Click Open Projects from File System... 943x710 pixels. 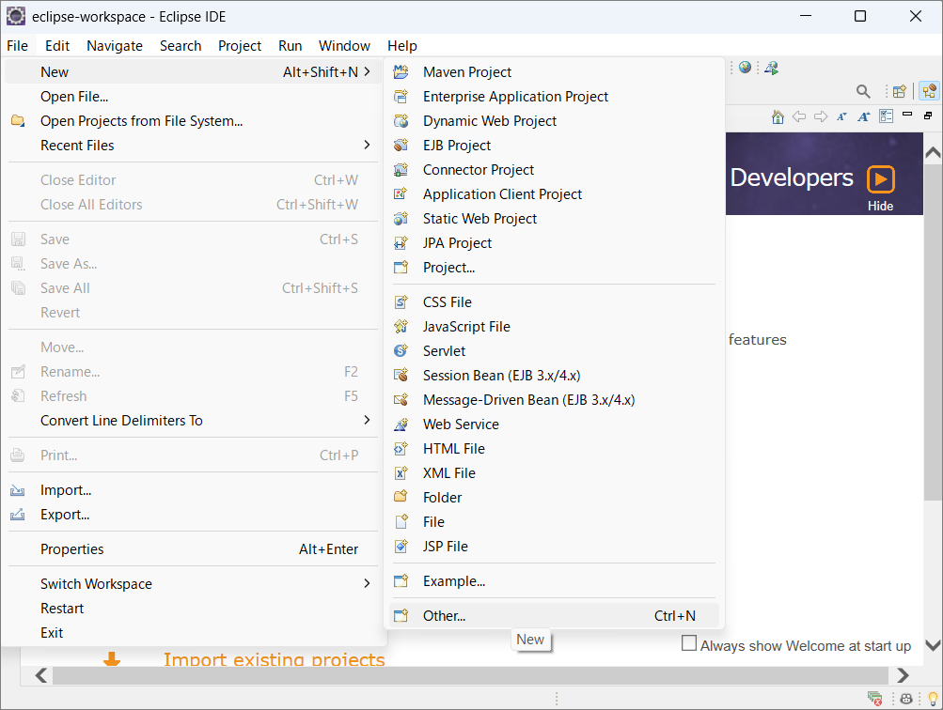[x=191, y=121]
